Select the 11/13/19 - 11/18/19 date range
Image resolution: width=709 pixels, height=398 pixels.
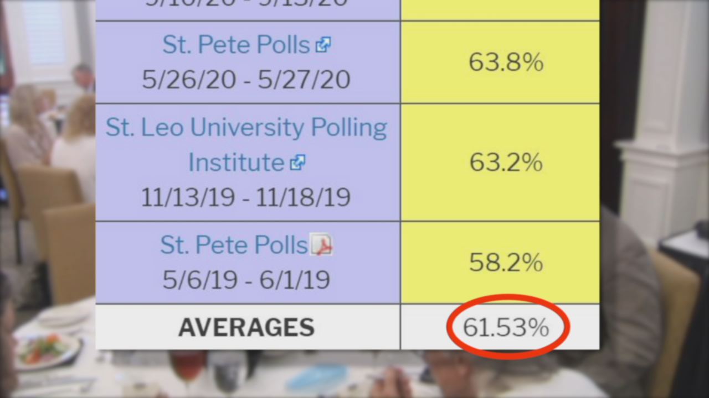pyautogui.click(x=246, y=197)
